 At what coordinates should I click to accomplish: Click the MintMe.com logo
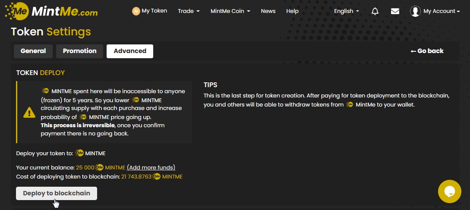[x=51, y=11]
